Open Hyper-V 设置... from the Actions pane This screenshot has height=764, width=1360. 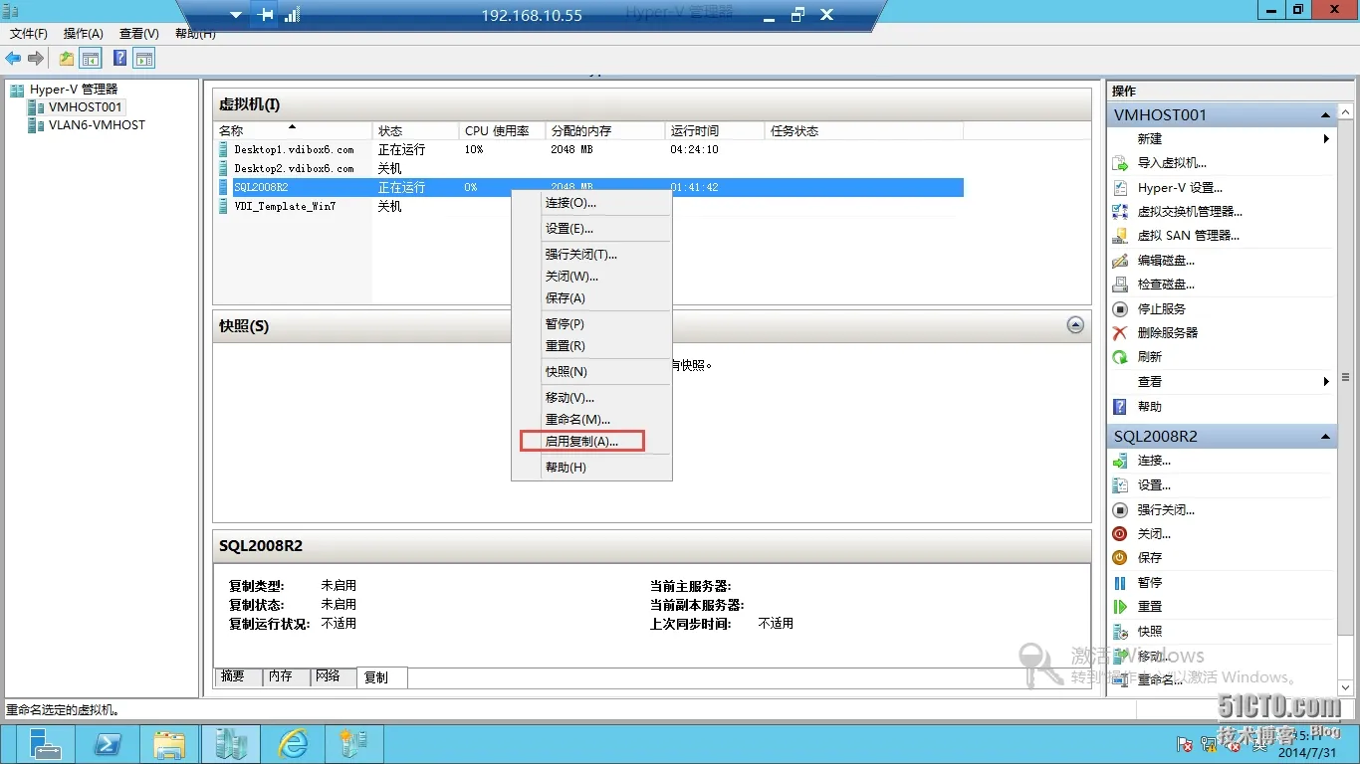tap(1180, 187)
